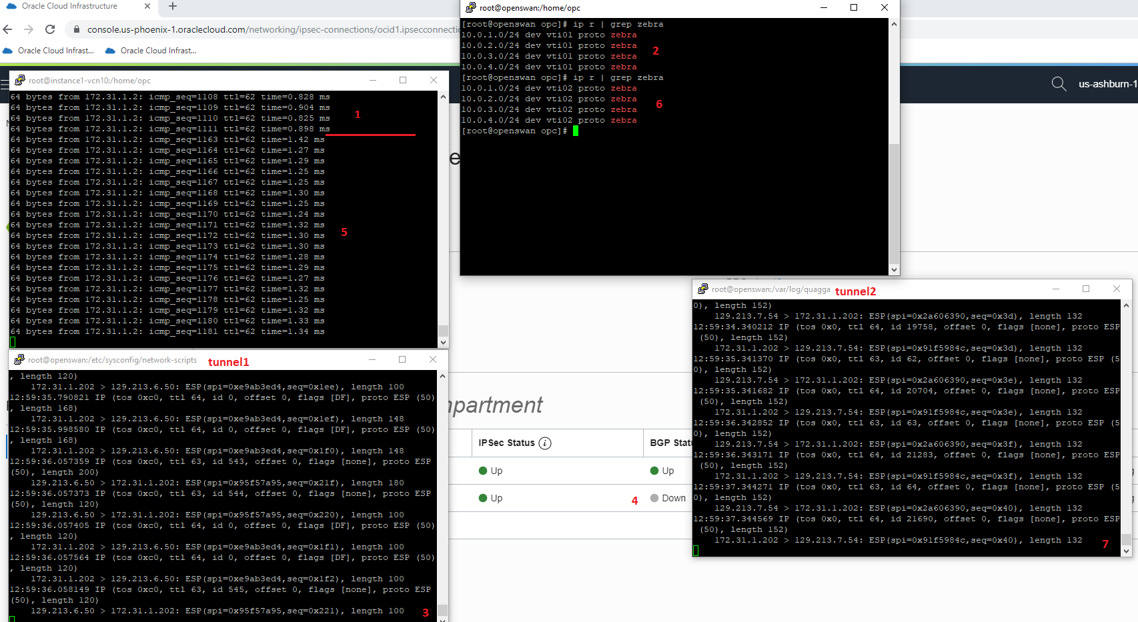Open the us-ashburn-1 region selector
Screen dimensions: 1138x622
(x=1107, y=84)
